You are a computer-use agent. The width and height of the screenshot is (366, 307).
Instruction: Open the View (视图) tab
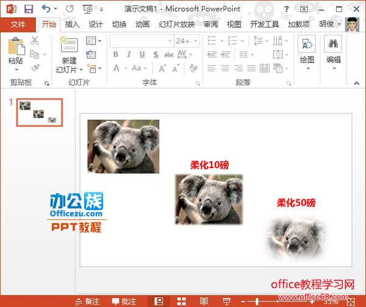pyautogui.click(x=234, y=24)
